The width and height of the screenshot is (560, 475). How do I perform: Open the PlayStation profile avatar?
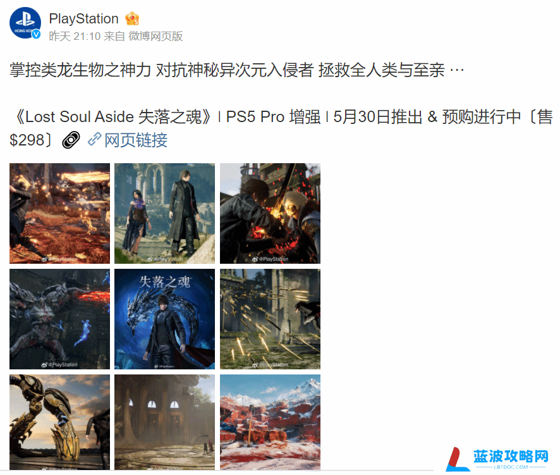pyautogui.click(x=25, y=23)
